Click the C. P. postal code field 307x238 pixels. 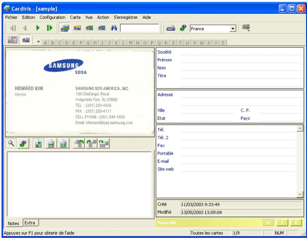pyautogui.click(x=281, y=110)
